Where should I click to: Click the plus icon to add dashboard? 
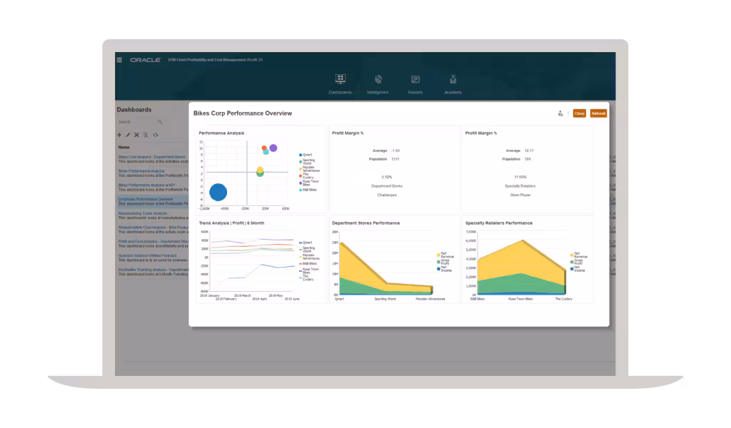click(x=119, y=135)
